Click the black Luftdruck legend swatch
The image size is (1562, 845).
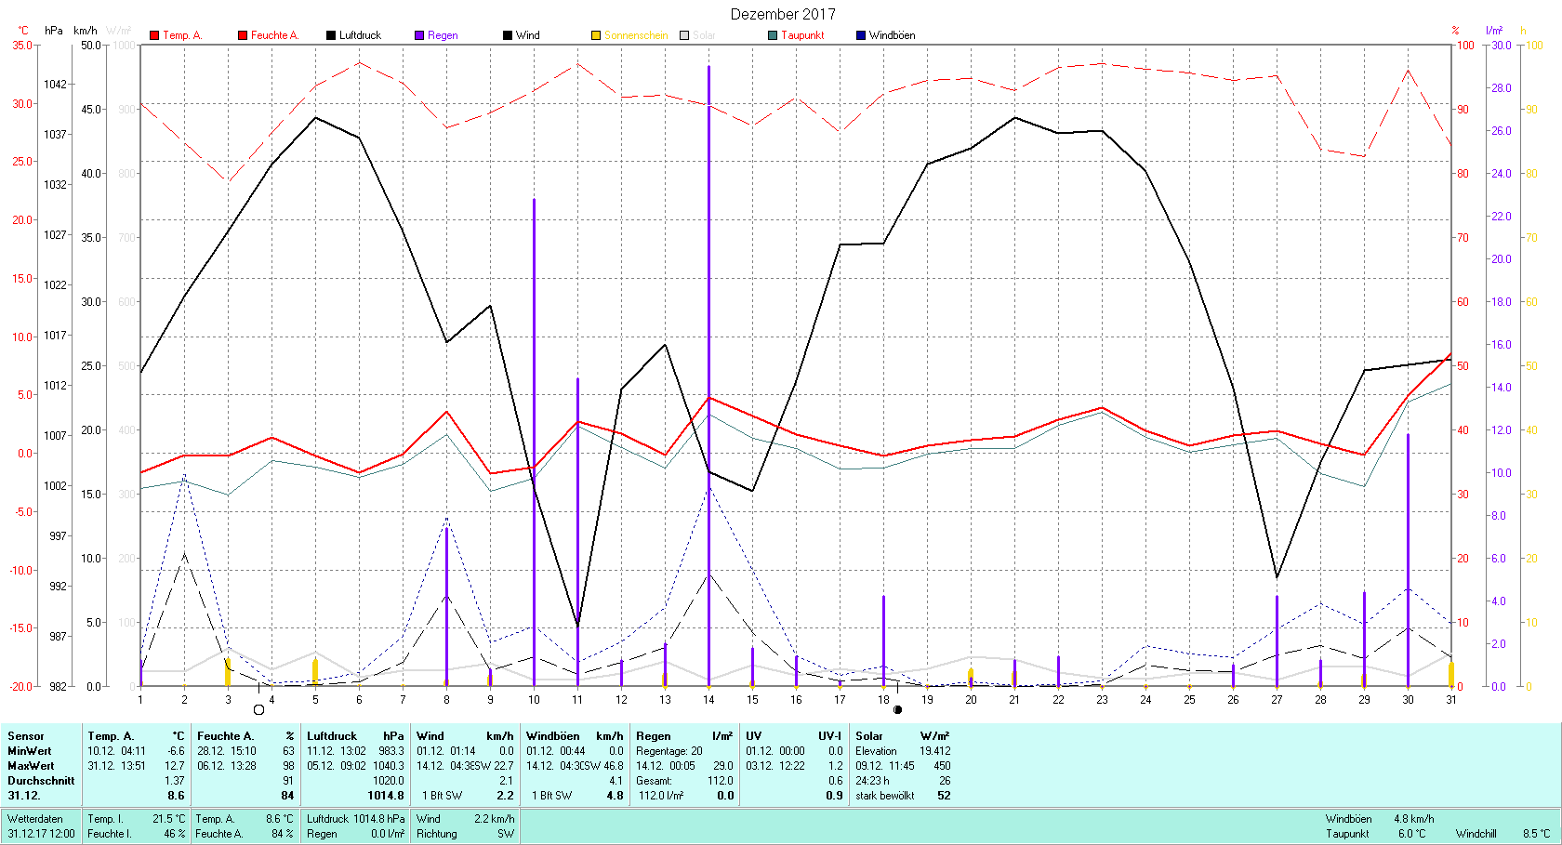331,35
